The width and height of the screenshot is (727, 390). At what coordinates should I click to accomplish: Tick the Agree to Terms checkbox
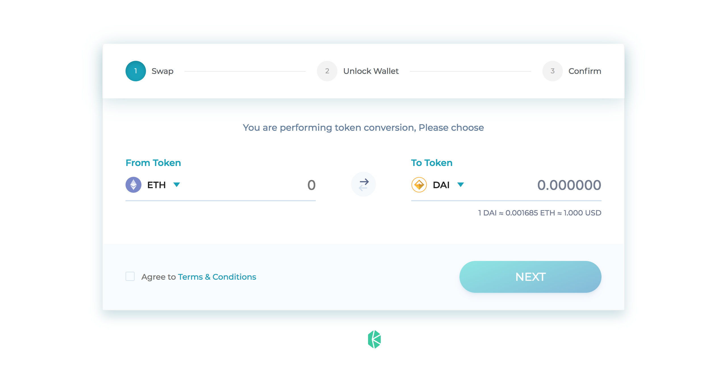(x=130, y=276)
